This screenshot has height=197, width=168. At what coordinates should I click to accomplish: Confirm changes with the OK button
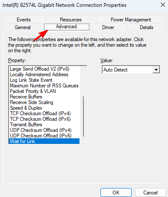click(x=116, y=193)
